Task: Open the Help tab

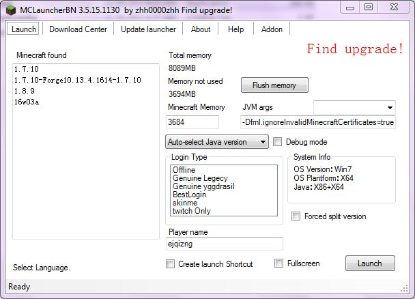Action: pyautogui.click(x=235, y=29)
